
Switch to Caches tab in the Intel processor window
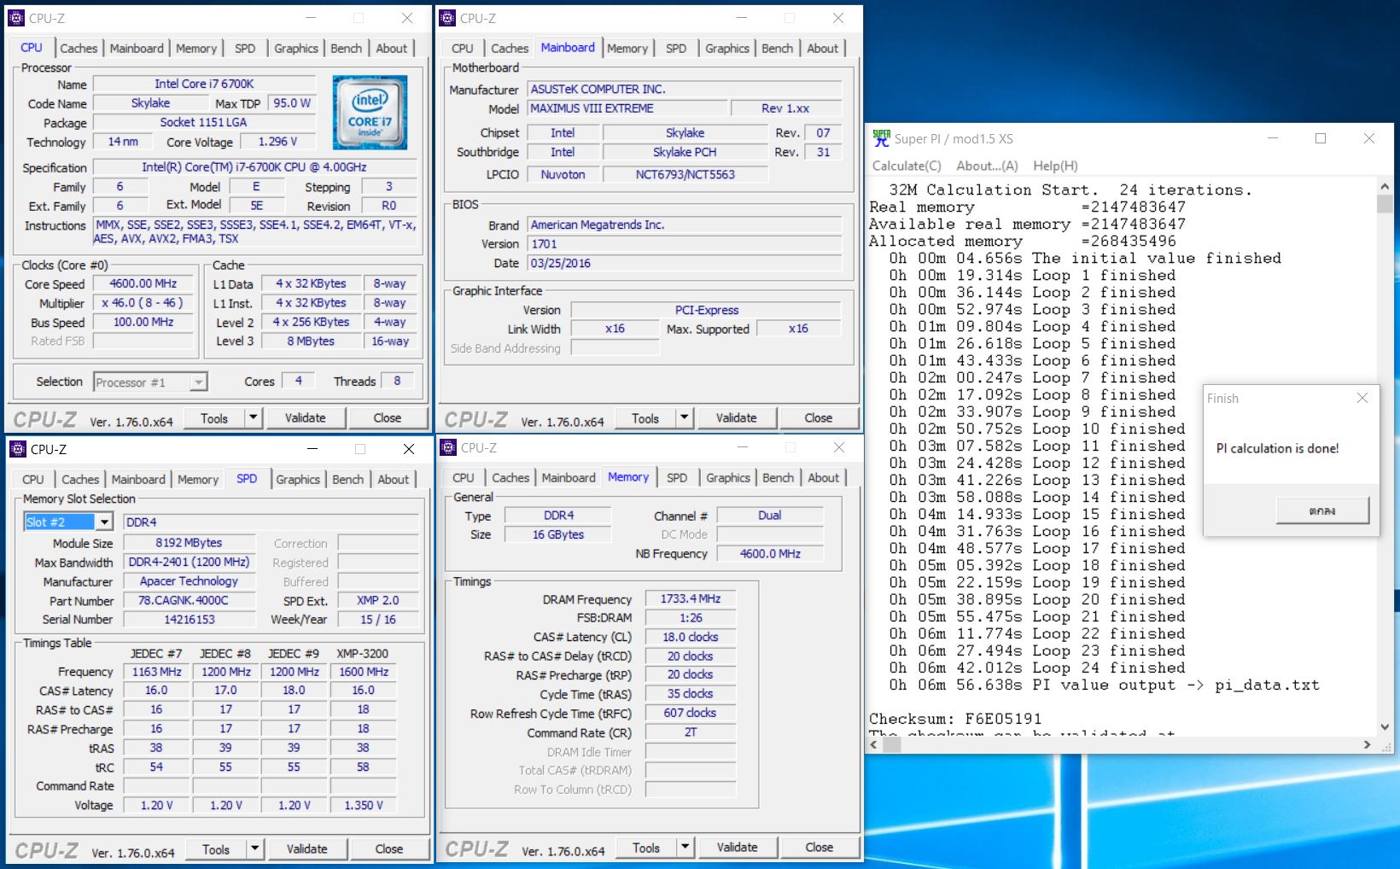point(79,49)
